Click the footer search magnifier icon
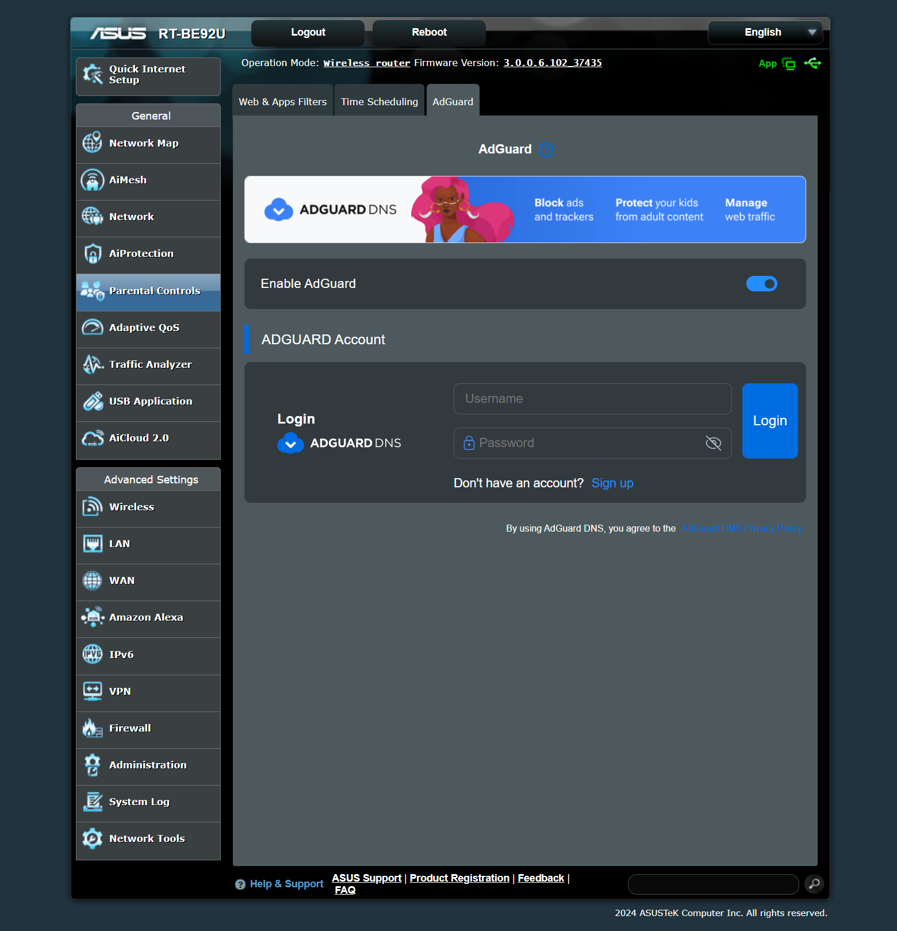897x931 pixels. (814, 884)
